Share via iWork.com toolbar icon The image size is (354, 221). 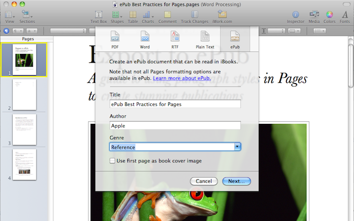coord(222,17)
